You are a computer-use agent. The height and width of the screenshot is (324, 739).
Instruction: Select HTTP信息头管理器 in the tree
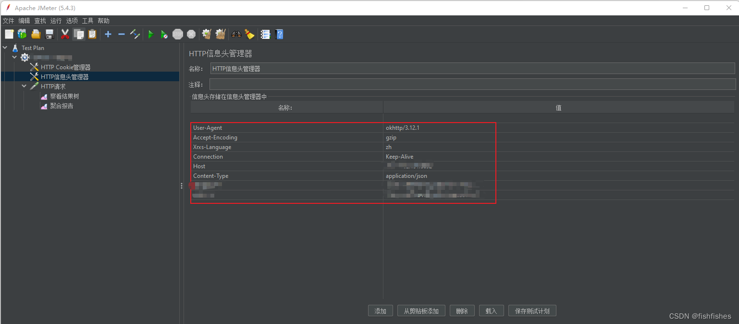64,77
